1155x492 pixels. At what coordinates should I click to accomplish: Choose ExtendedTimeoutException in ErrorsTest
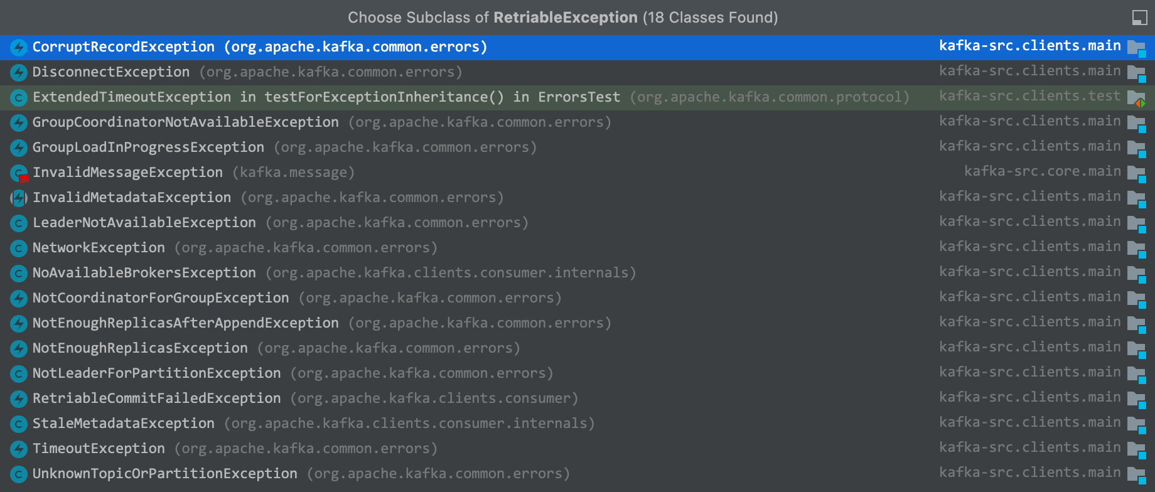[x=577, y=97]
